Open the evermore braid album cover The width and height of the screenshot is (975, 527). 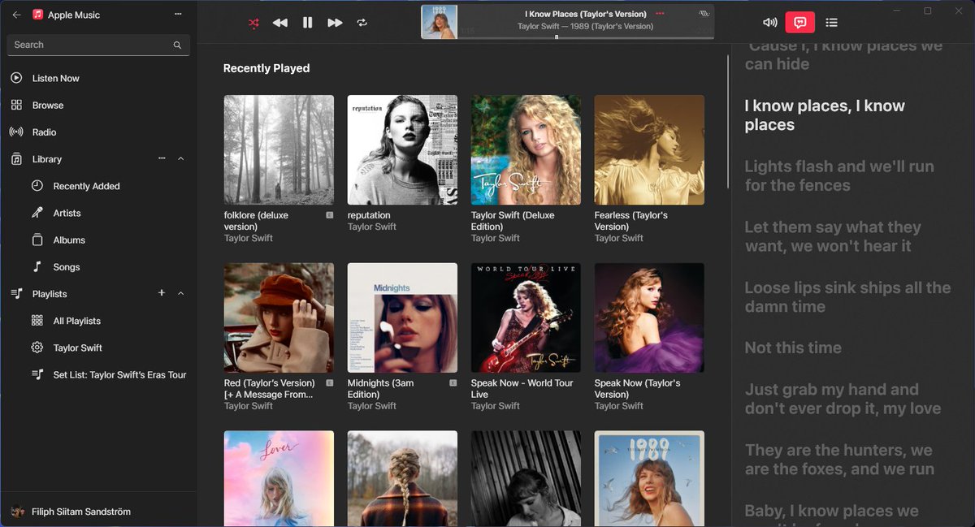point(402,479)
